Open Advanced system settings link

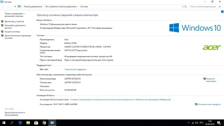coord(18,37)
